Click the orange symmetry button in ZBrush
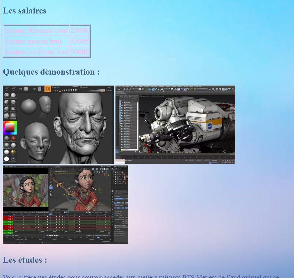 tap(47, 89)
